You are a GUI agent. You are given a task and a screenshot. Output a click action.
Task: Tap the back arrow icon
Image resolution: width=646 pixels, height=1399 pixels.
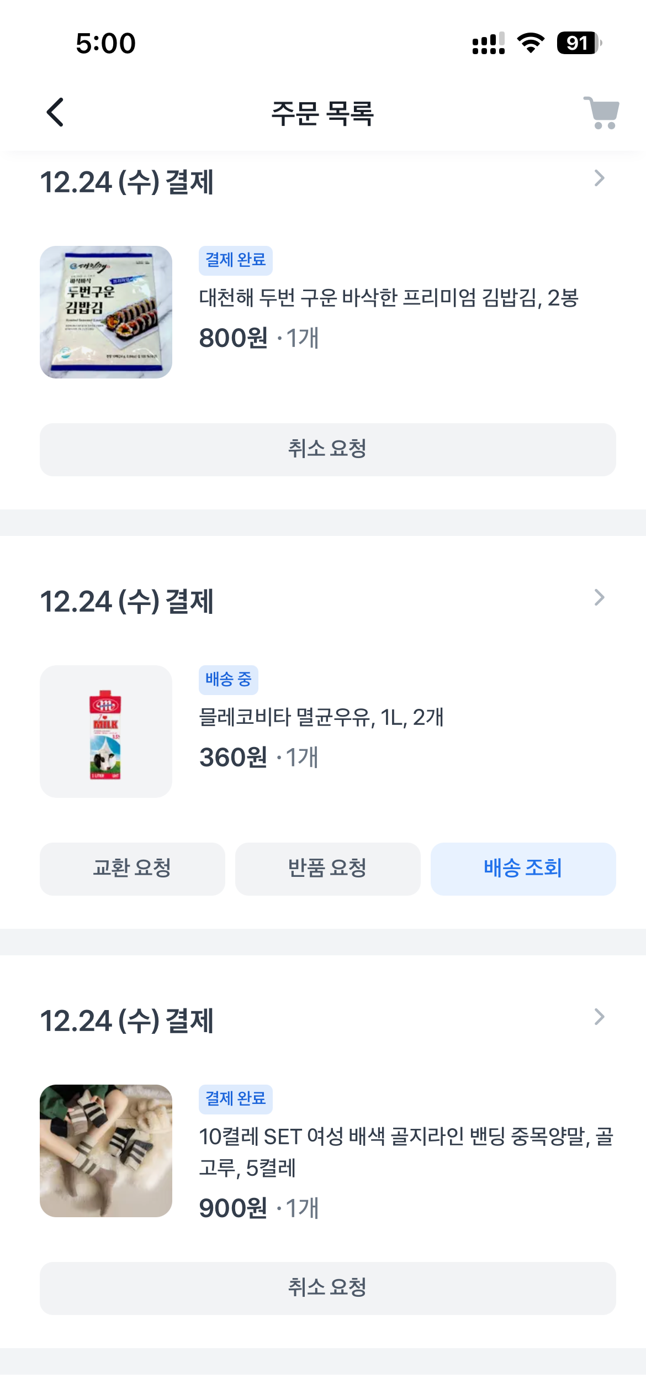pyautogui.click(x=55, y=113)
